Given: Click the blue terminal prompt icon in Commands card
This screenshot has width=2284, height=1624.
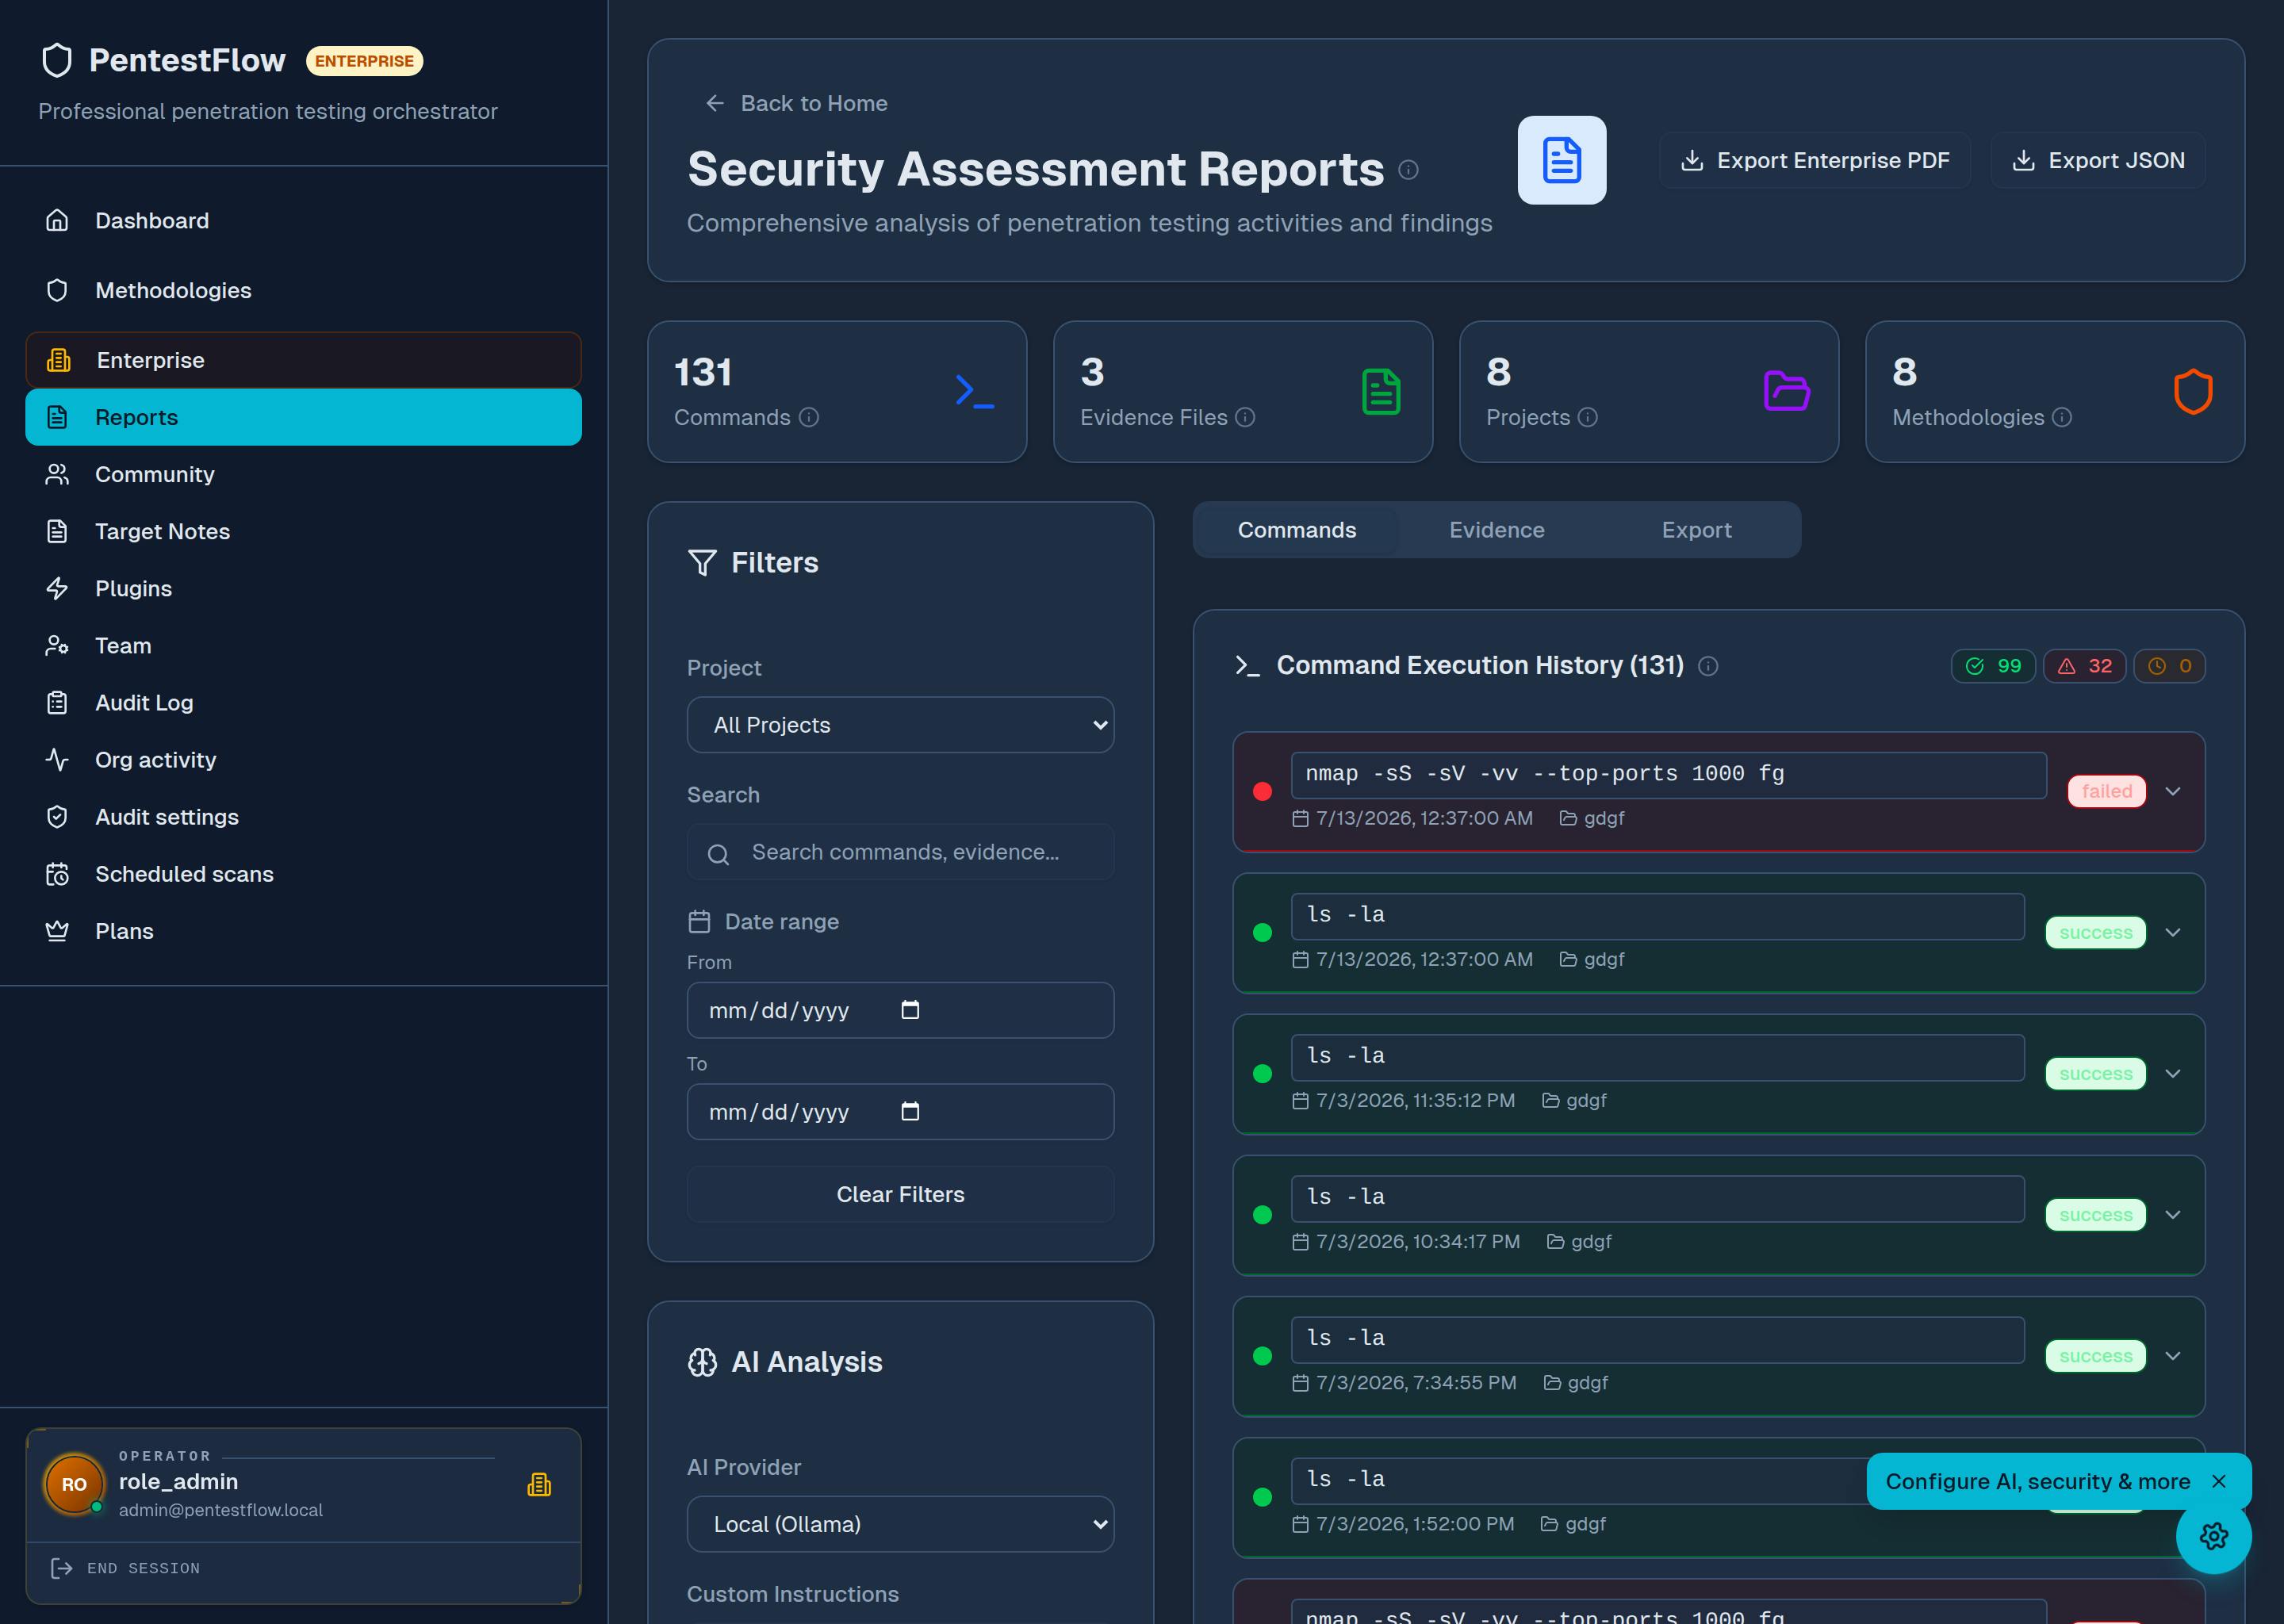Looking at the screenshot, I should [x=974, y=391].
